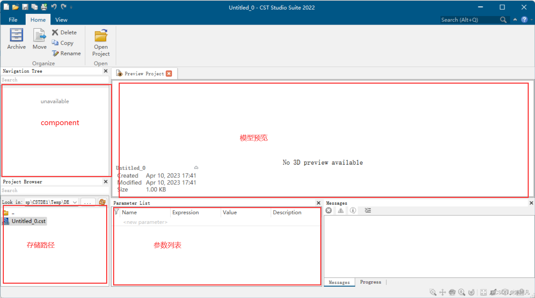Click Delete in Organize group
535x298 pixels.
tap(64, 32)
